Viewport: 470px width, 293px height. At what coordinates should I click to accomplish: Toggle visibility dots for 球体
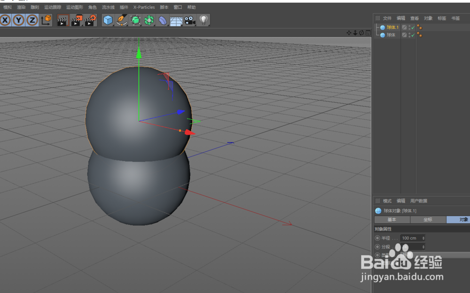(x=409, y=35)
